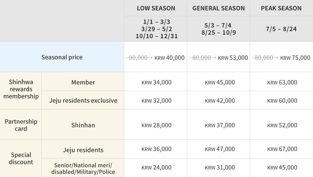Click the LOW SEASON column header

click(x=156, y=8)
